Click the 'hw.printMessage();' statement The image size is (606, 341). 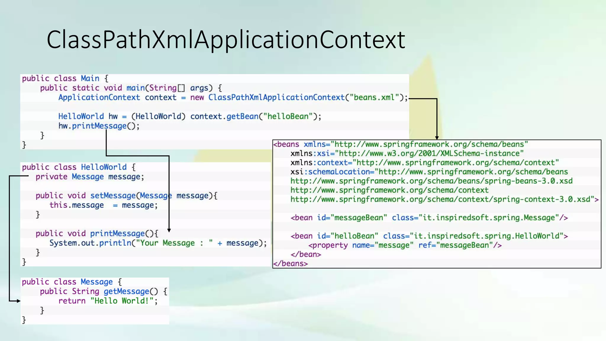click(99, 126)
